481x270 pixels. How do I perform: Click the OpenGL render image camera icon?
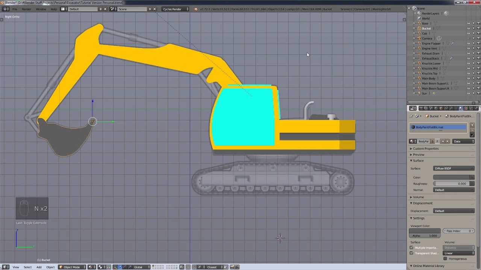coord(232,267)
